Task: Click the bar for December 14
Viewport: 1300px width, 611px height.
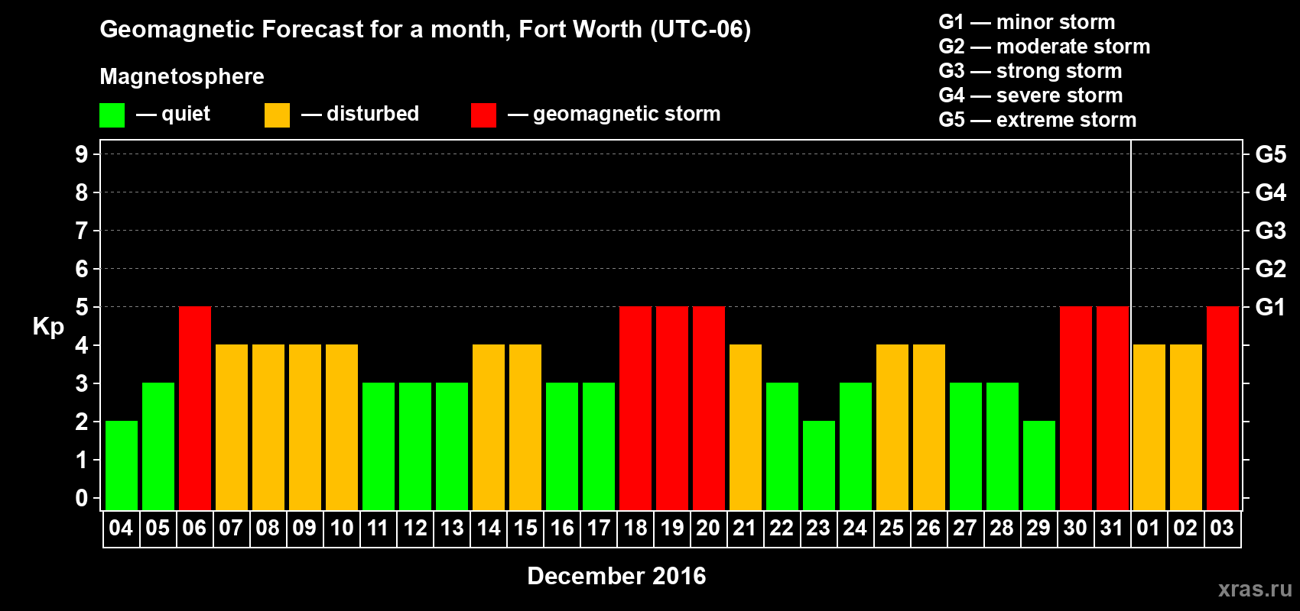Action: coord(489,427)
